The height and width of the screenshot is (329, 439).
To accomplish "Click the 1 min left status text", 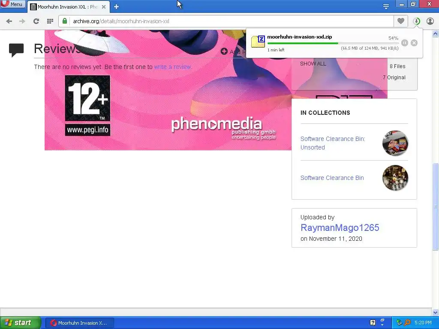I will (x=276, y=50).
